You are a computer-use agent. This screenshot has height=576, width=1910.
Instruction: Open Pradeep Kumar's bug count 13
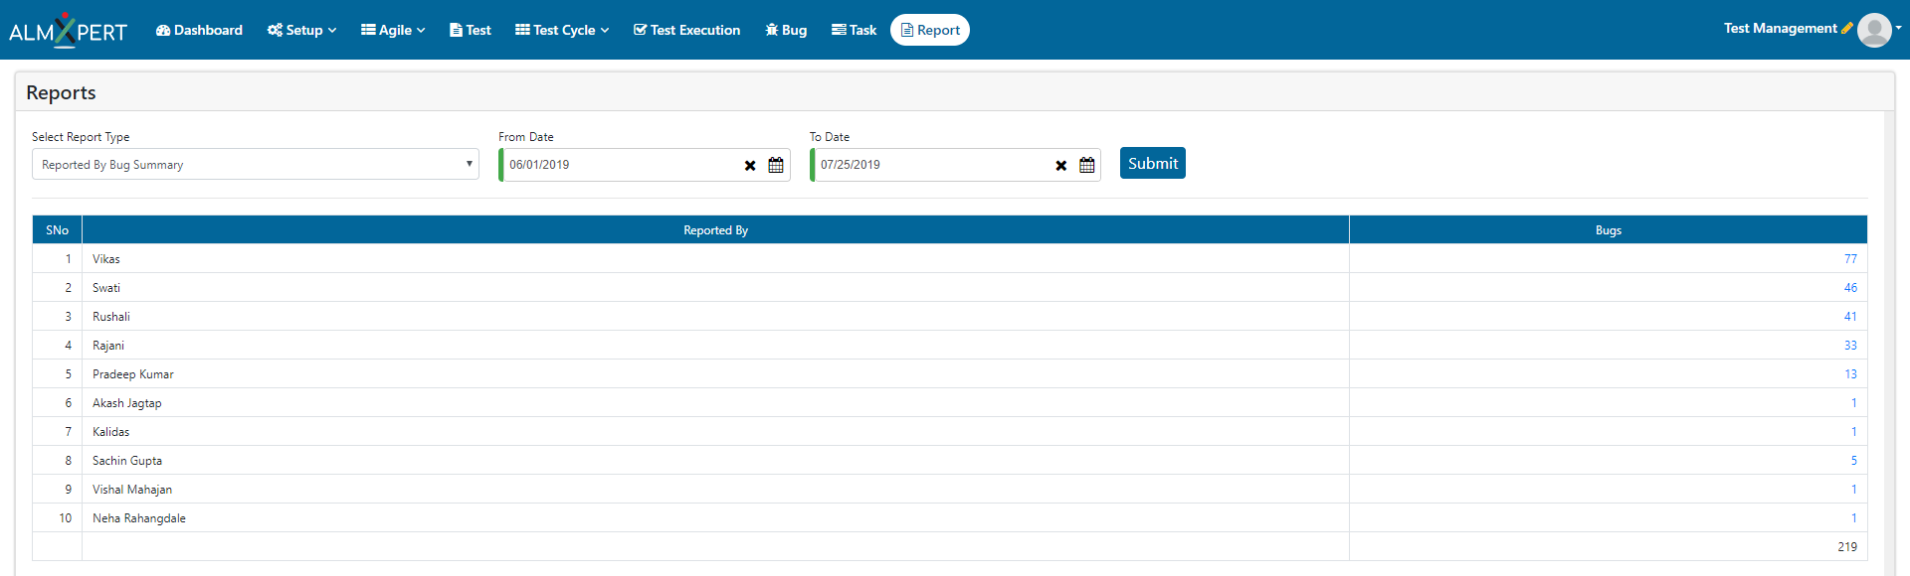1850,374
